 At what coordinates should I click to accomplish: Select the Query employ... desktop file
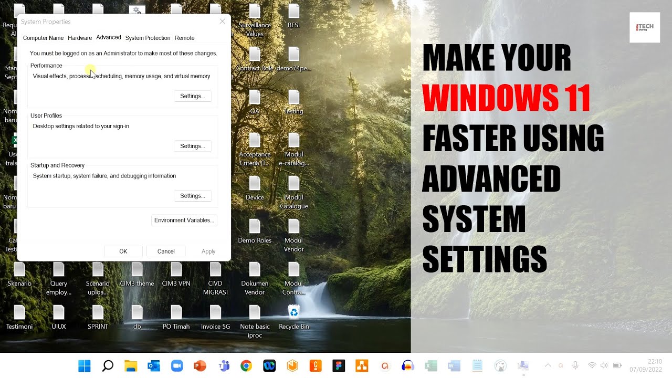[59, 279]
